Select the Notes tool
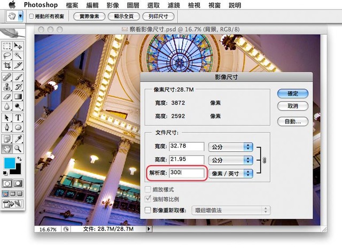342x249 pixels. (x=7, y=139)
